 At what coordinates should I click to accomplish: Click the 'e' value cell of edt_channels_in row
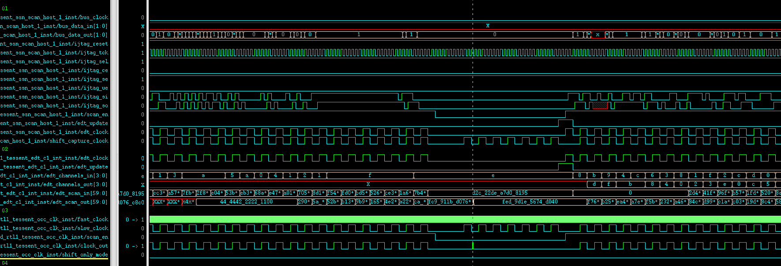coord(143,176)
